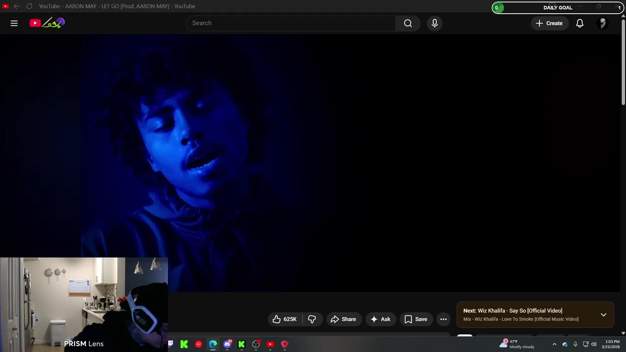Image resolution: width=626 pixels, height=352 pixels.
Task: Start voice search with the microphone icon
Action: click(x=434, y=23)
